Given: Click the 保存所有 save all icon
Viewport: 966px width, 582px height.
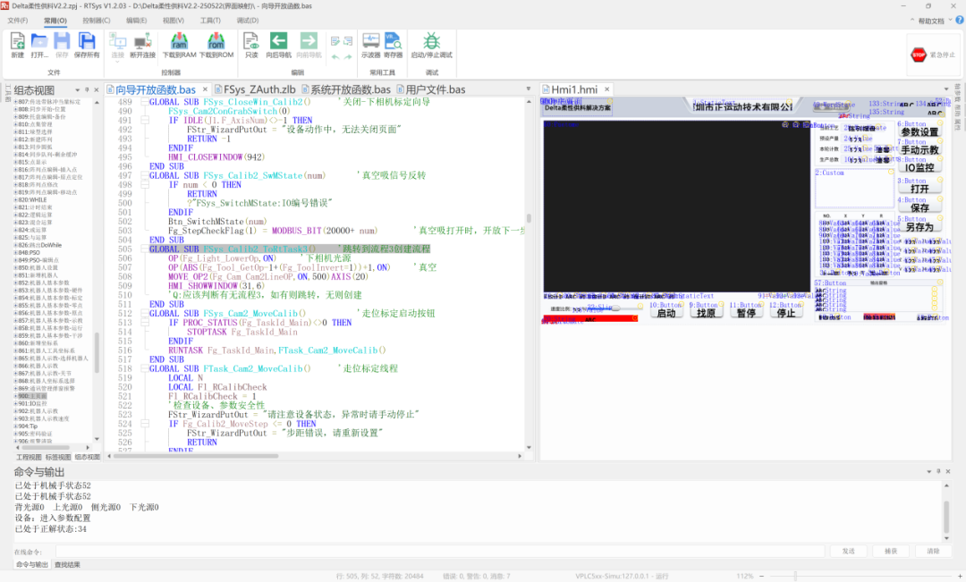Looking at the screenshot, I should click(87, 46).
